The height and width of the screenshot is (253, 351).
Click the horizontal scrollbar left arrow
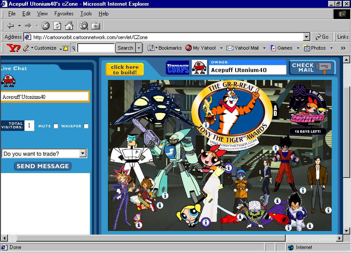click(4, 238)
